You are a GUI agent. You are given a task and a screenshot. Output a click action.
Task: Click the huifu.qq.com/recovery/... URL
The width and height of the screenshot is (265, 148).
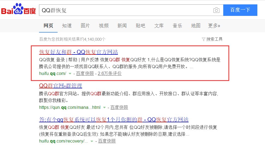[64, 141]
